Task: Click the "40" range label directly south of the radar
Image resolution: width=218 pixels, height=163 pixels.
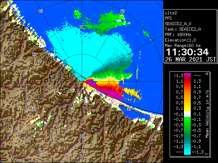Action: [x=82, y=136]
